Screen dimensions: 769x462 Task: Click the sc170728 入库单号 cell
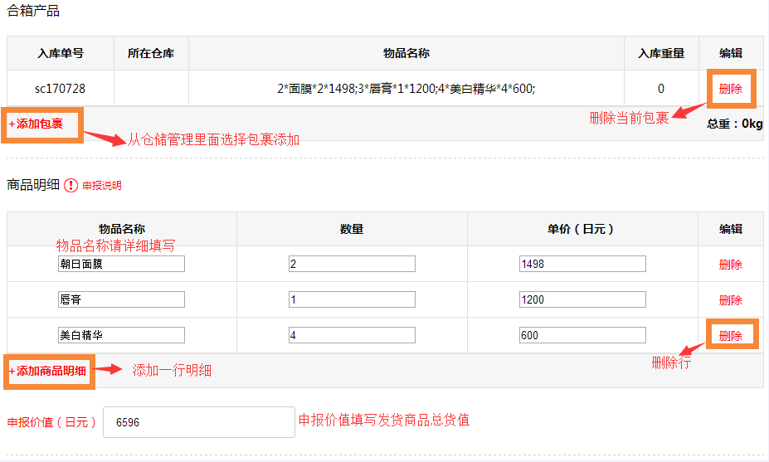[60, 89]
